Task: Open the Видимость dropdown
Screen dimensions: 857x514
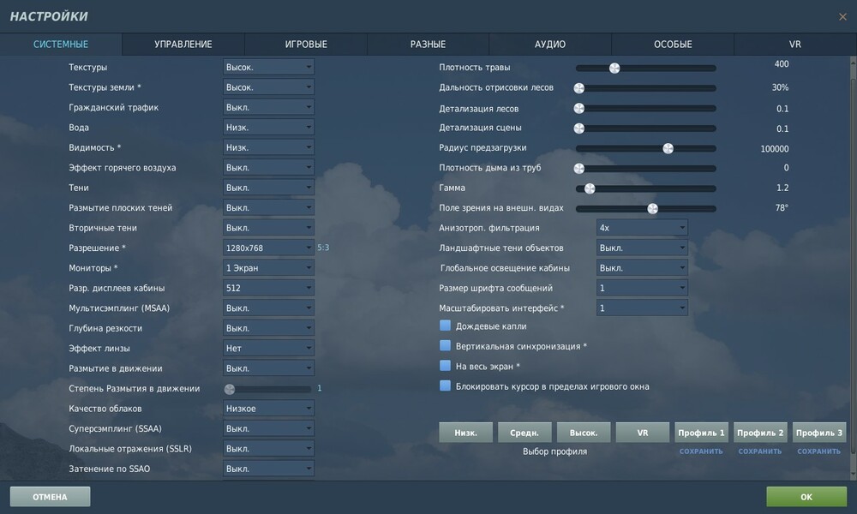Action: (x=268, y=147)
